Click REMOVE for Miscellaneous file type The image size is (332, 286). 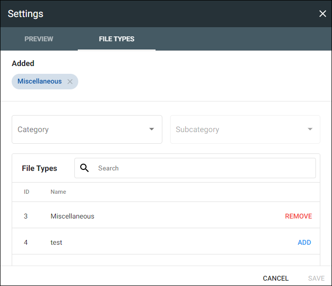298,216
